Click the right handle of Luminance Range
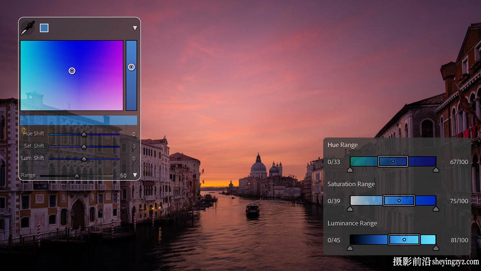This screenshot has width=481, height=271. pos(436,248)
